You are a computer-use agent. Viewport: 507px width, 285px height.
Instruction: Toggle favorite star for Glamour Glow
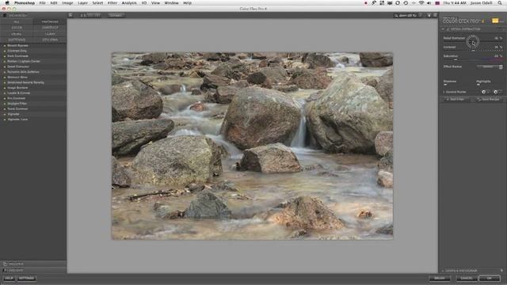coord(5,78)
